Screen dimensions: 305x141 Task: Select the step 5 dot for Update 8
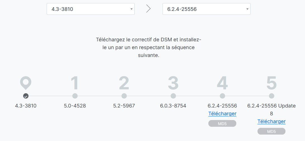click(271, 96)
